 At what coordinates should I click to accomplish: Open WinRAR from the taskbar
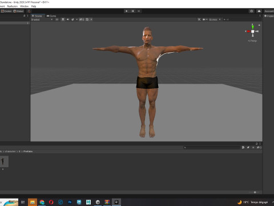[x=107, y=202]
